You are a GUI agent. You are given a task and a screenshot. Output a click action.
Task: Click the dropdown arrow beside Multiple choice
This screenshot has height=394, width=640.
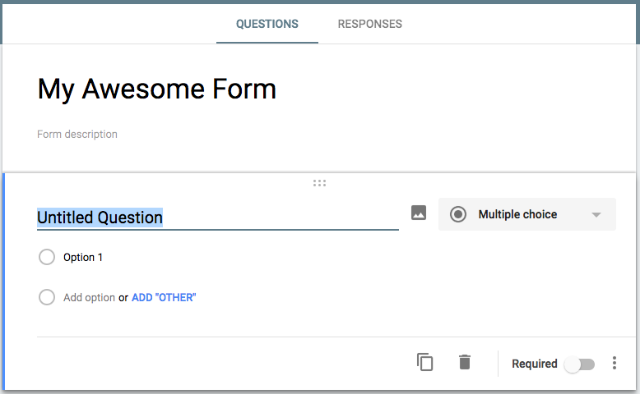[596, 215]
